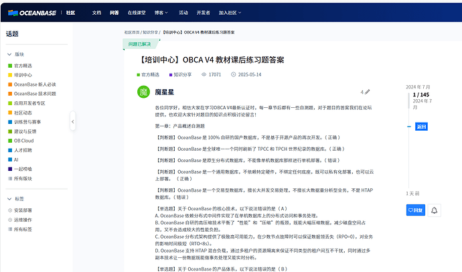Viewport: 462px width, 272px height.
Task: Open the AI category
Action: coord(16,159)
